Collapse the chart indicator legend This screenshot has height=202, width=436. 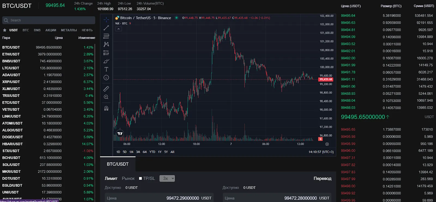(119, 29)
